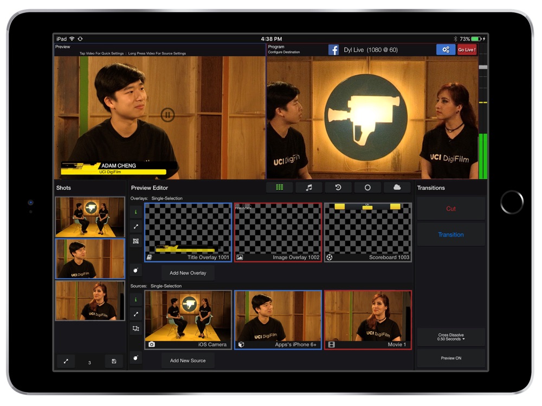
Task: Open the green grid layout tab
Action: [x=279, y=187]
